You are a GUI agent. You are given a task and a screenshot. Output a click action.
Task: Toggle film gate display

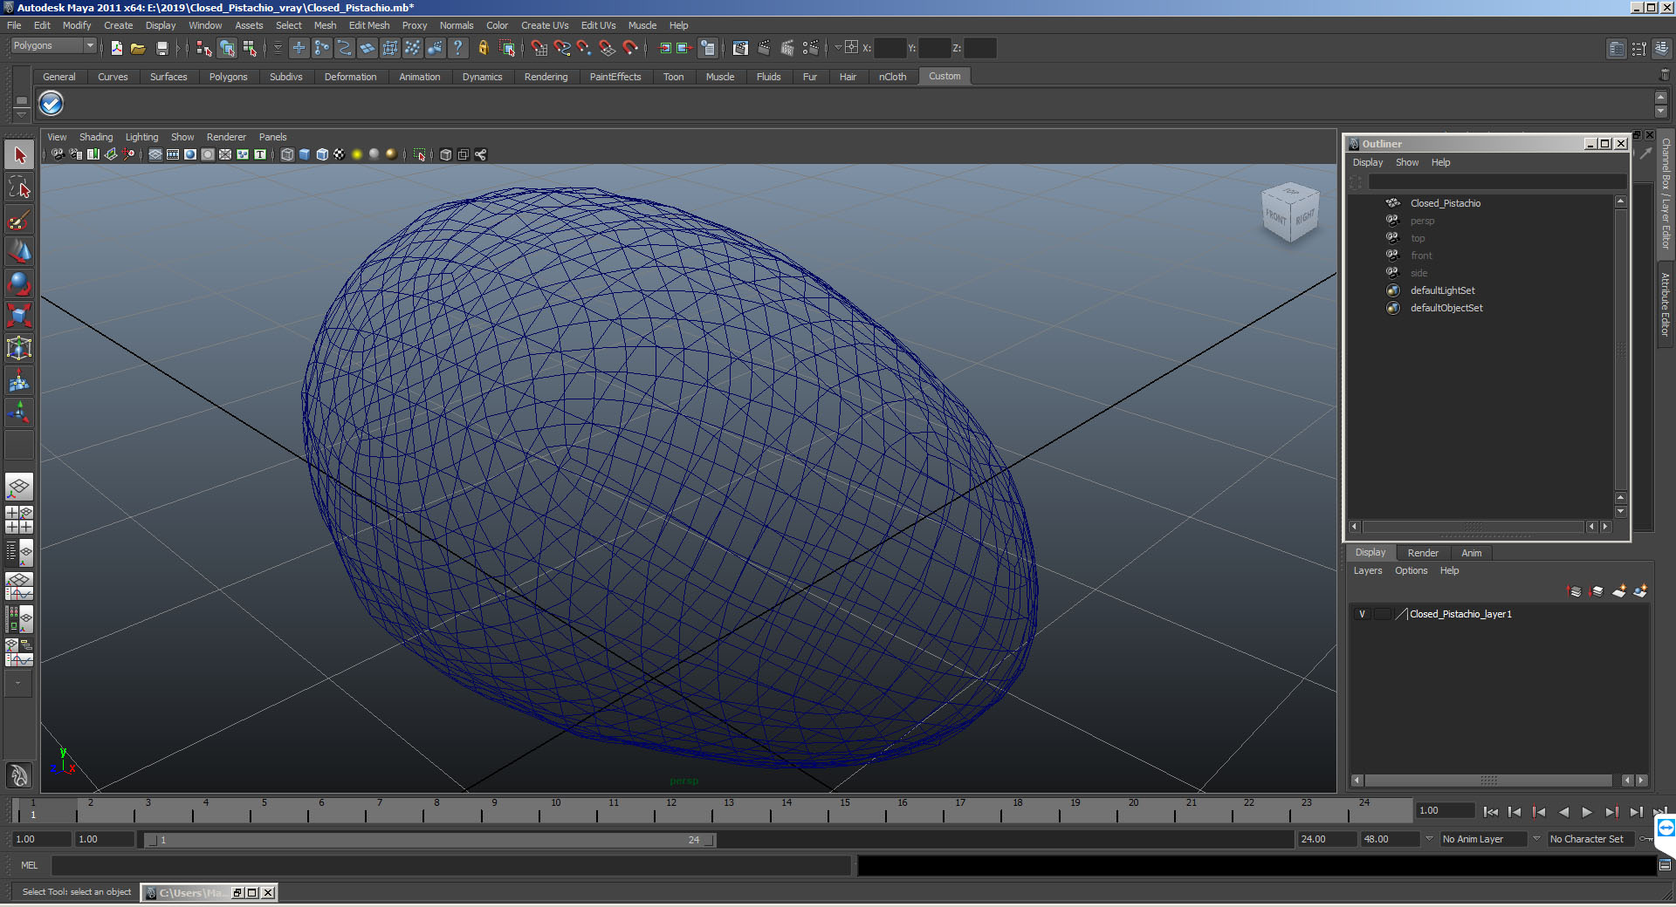173,154
